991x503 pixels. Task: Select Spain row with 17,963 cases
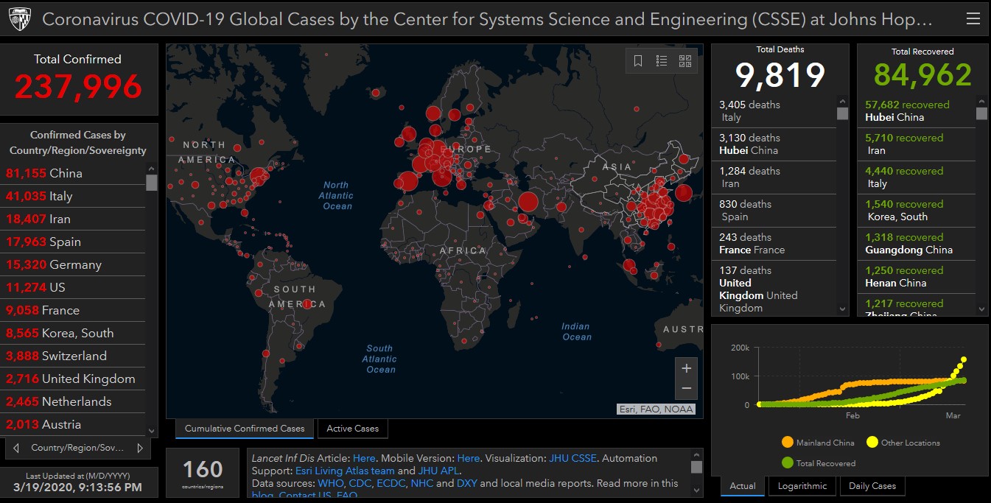74,242
